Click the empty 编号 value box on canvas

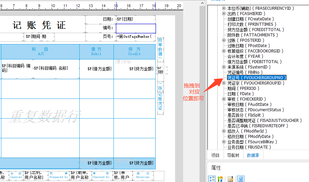(x=136, y=28)
